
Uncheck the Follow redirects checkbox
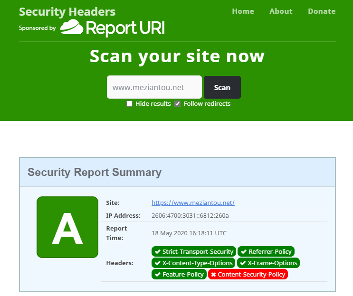tap(178, 104)
